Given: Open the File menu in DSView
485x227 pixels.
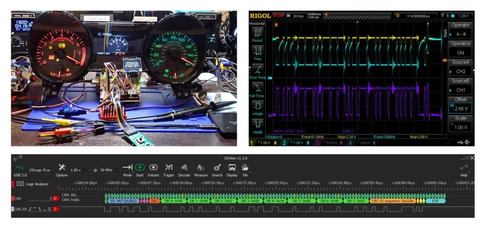Looking at the screenshot, I should click(x=245, y=167).
